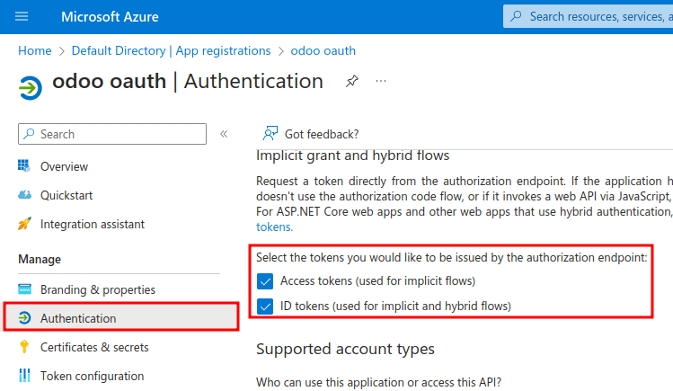The width and height of the screenshot is (673, 391).
Task: Collapse the Manage section heading
Action: point(40,259)
